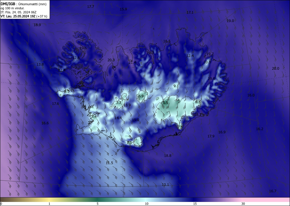Click the 13.9 value label

[127, 105]
